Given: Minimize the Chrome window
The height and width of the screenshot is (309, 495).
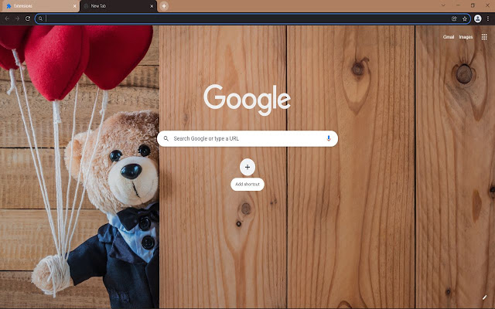Looking at the screenshot, I should coord(458,5).
